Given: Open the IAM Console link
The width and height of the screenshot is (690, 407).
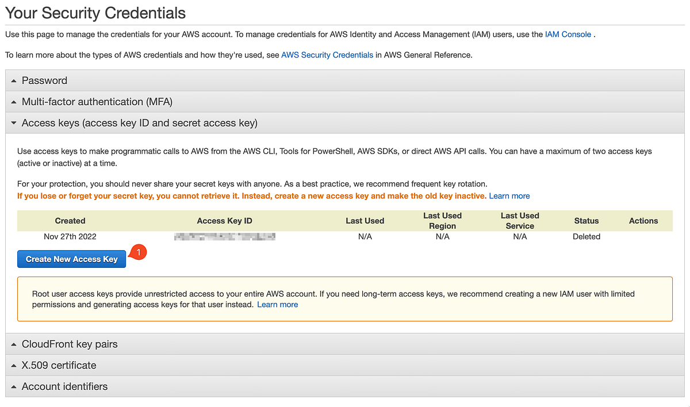Looking at the screenshot, I should (x=568, y=34).
